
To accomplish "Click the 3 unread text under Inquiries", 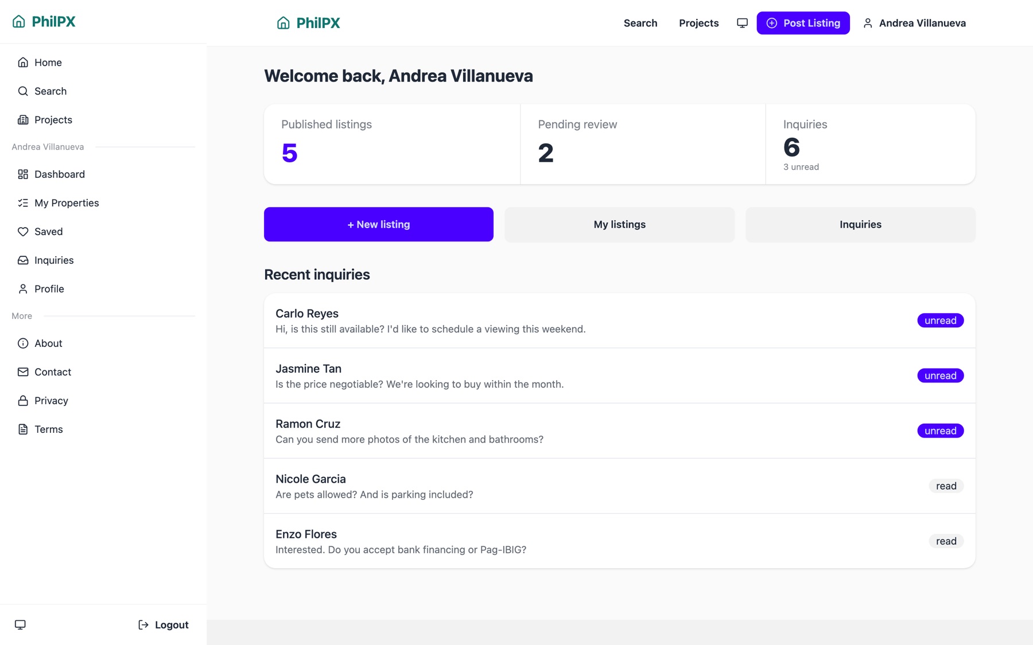I will pos(801,167).
